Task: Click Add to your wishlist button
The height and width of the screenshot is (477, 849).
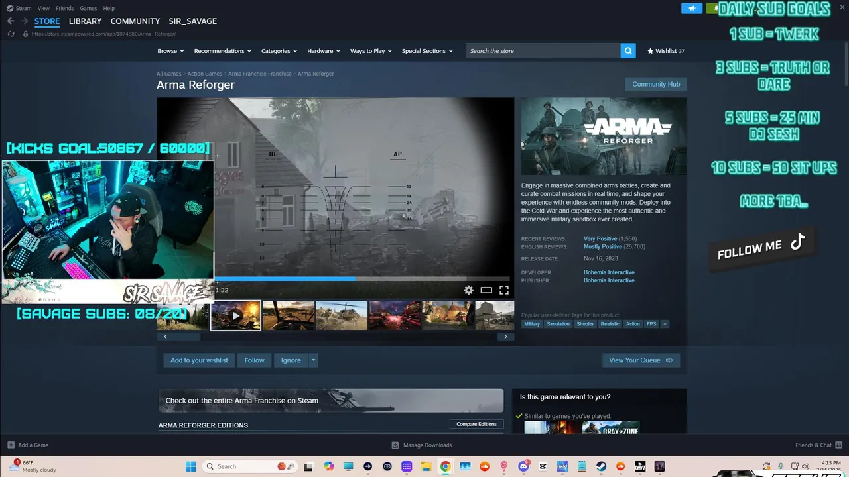Action: point(199,360)
